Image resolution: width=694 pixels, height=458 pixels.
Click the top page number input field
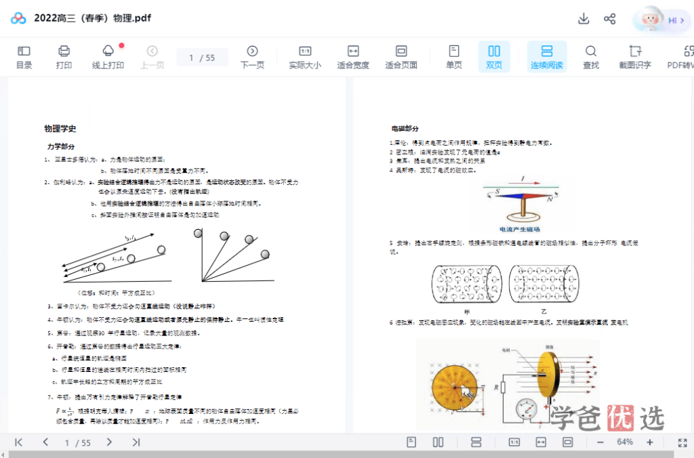pyautogui.click(x=202, y=58)
